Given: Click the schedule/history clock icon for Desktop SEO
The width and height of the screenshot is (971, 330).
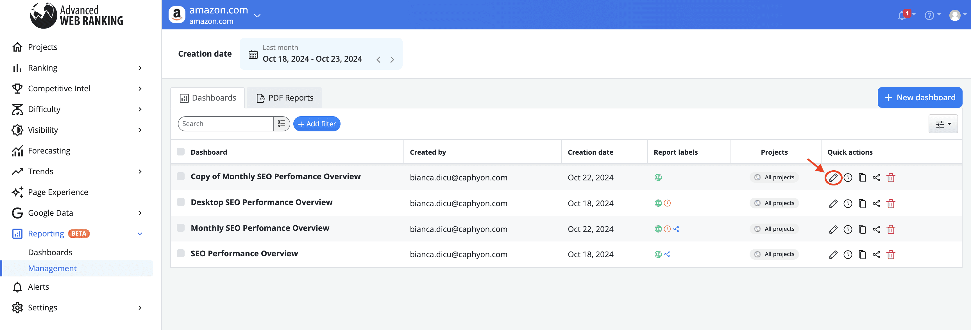Looking at the screenshot, I should [x=848, y=203].
